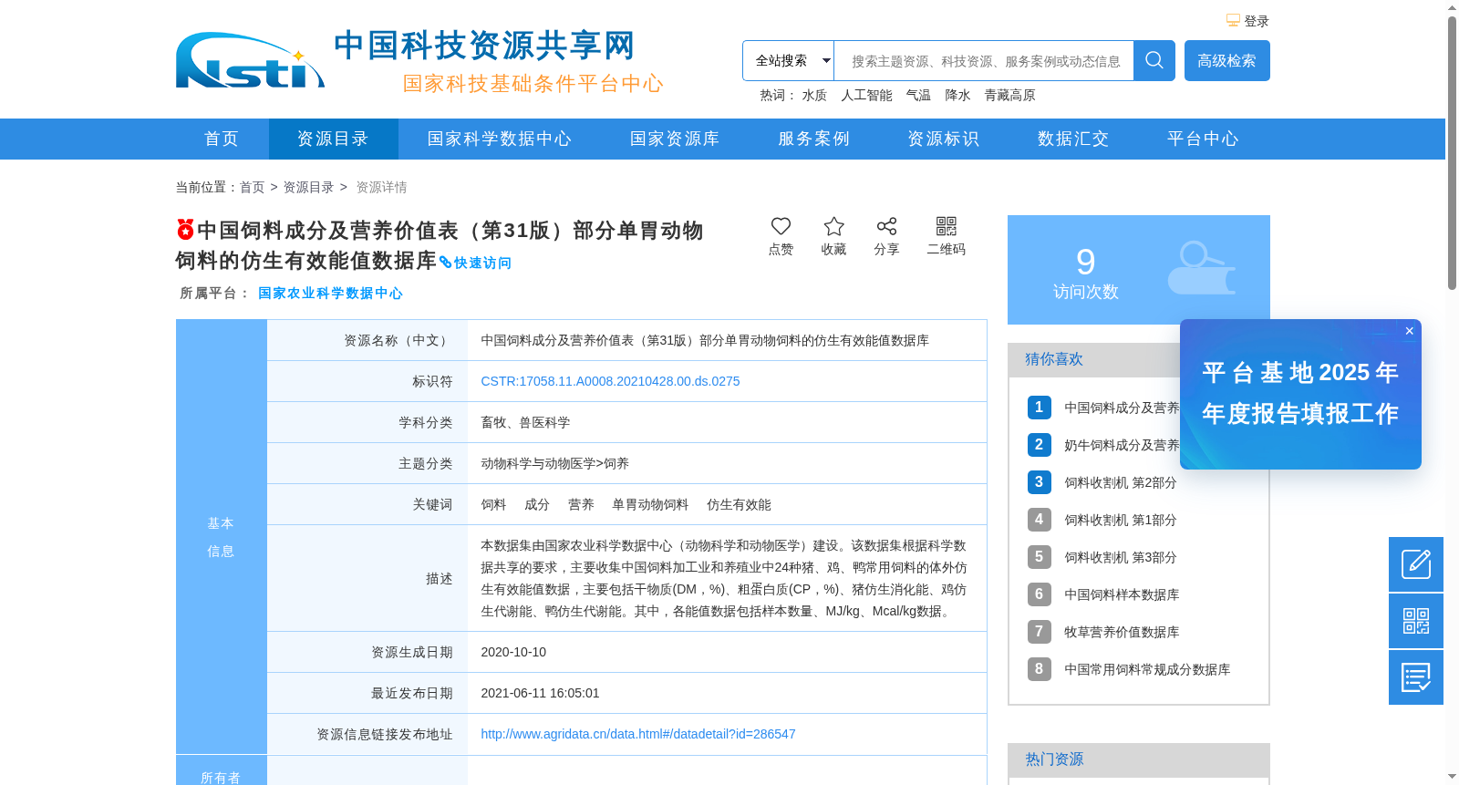Click the star favorite icon (收藏)
1459x785 pixels.
pos(833,226)
